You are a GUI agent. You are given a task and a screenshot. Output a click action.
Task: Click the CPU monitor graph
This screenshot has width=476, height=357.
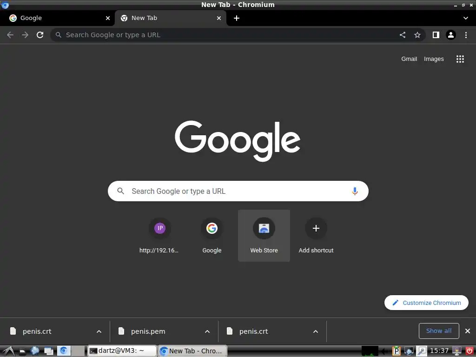370,351
